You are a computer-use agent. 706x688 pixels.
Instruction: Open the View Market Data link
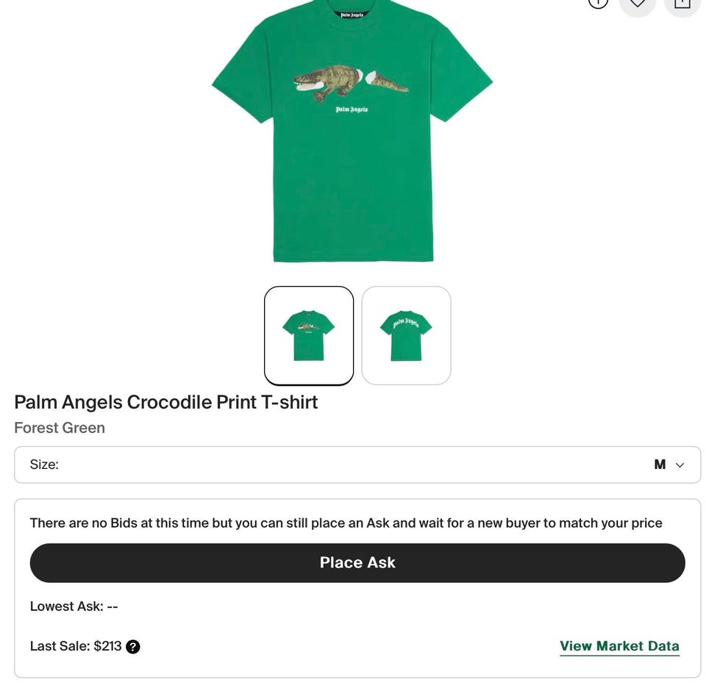619,646
